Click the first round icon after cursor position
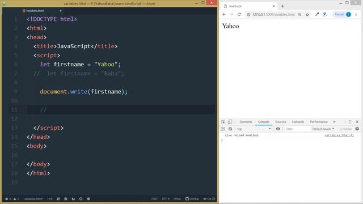Screen dimensions: 363x204 58,199
